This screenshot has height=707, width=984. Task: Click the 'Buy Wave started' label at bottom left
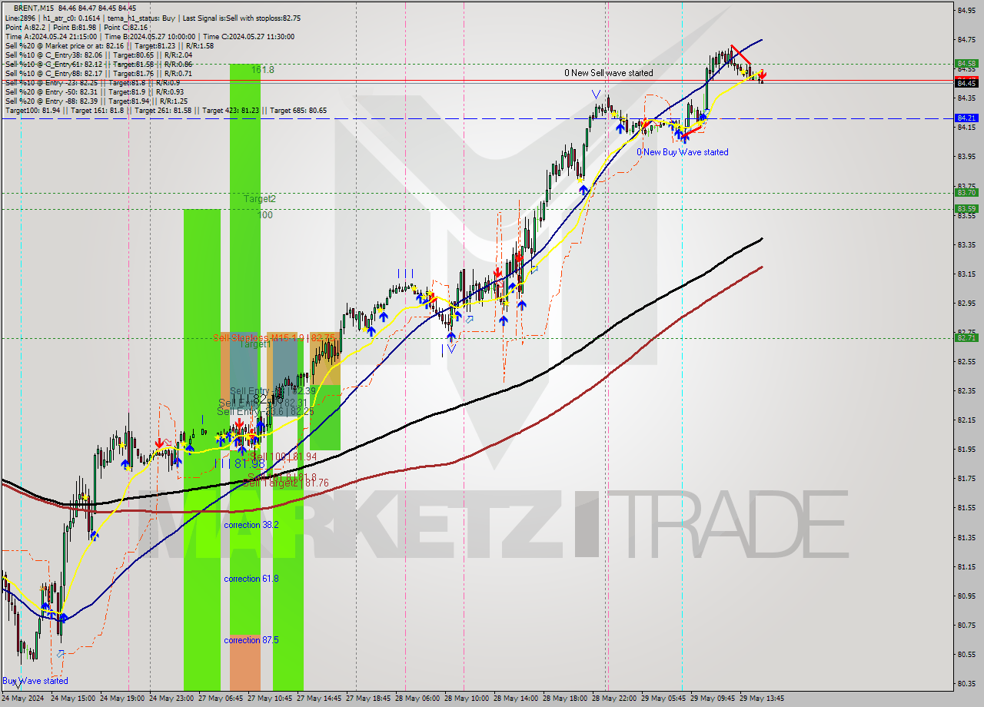tap(35, 681)
